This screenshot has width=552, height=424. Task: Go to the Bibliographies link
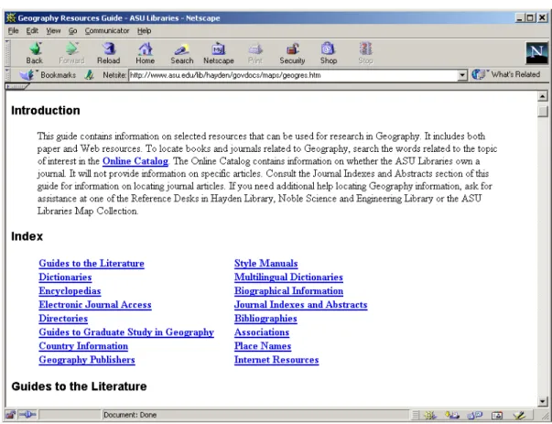click(265, 319)
